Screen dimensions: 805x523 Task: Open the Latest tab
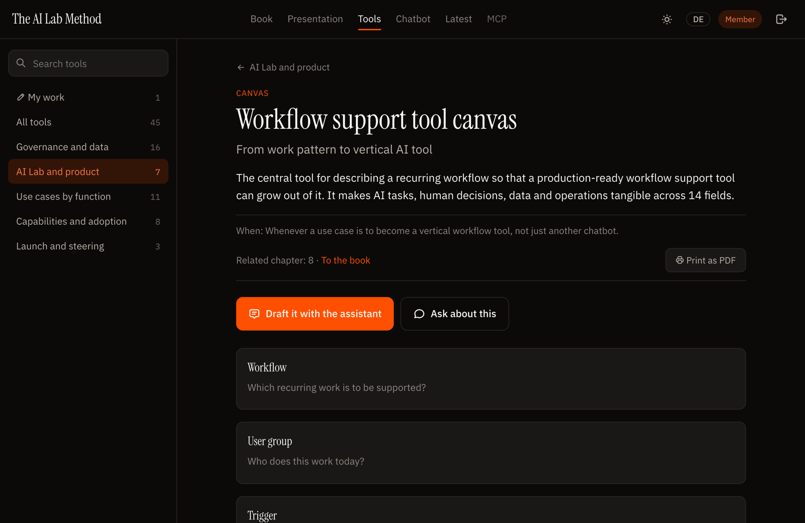click(x=459, y=19)
